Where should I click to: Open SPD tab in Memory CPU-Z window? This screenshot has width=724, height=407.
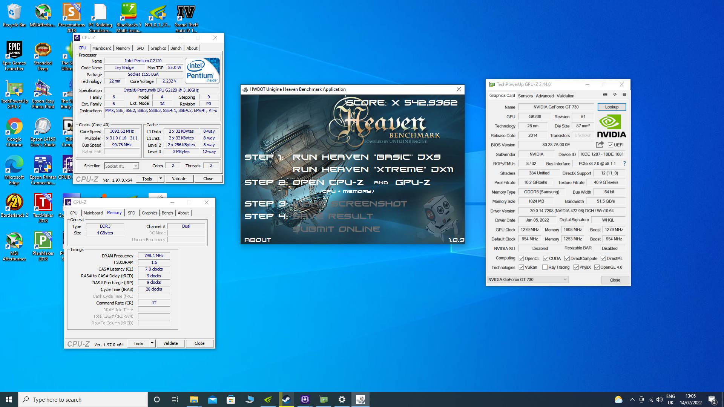131,213
